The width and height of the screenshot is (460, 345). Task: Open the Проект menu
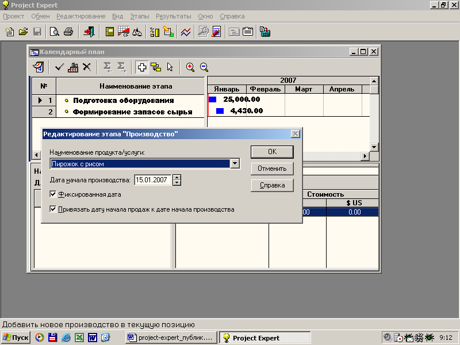pyautogui.click(x=13, y=17)
